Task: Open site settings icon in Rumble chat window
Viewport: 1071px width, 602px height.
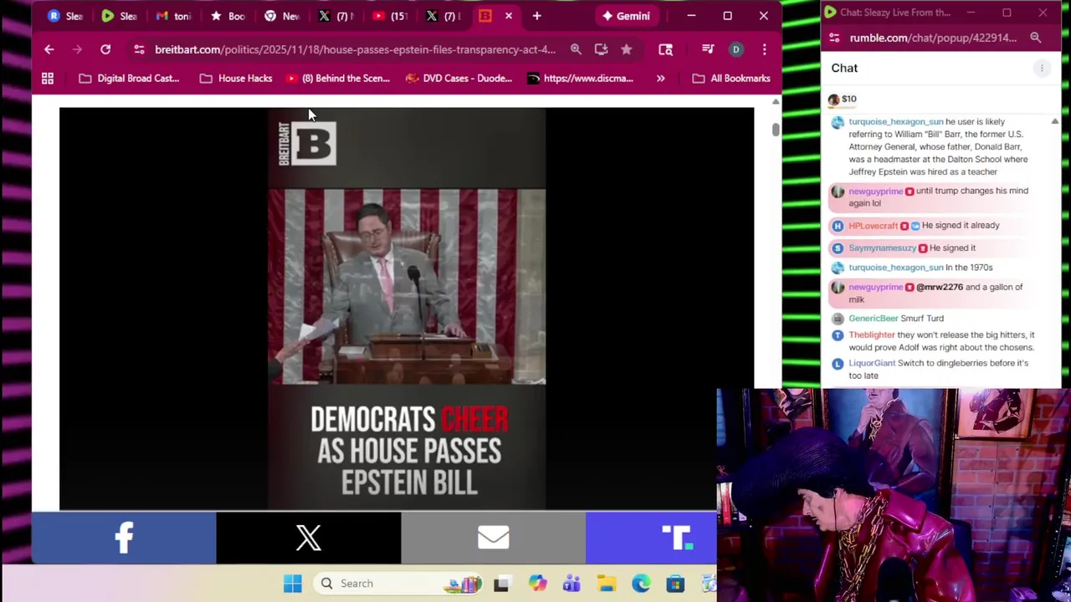Action: [x=834, y=38]
